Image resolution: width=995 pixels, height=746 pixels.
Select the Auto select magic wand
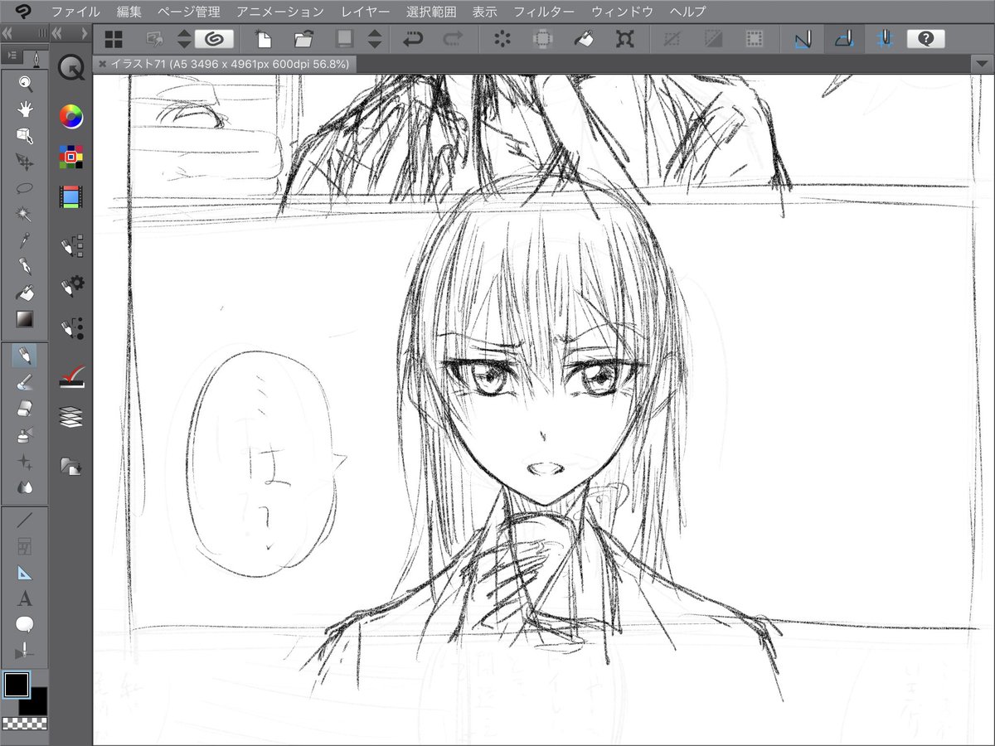[24, 214]
